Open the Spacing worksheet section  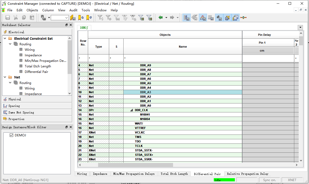37,106
